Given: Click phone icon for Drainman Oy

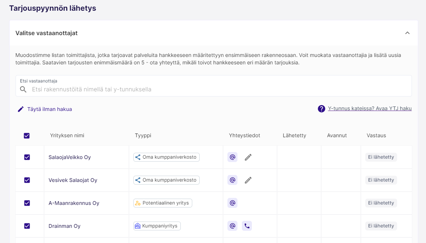Looking at the screenshot, I should pos(247,226).
